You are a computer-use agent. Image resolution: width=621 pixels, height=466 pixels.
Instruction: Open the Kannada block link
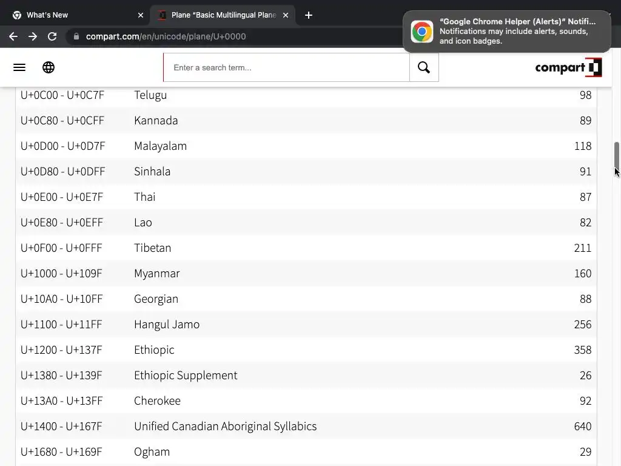[x=156, y=121]
